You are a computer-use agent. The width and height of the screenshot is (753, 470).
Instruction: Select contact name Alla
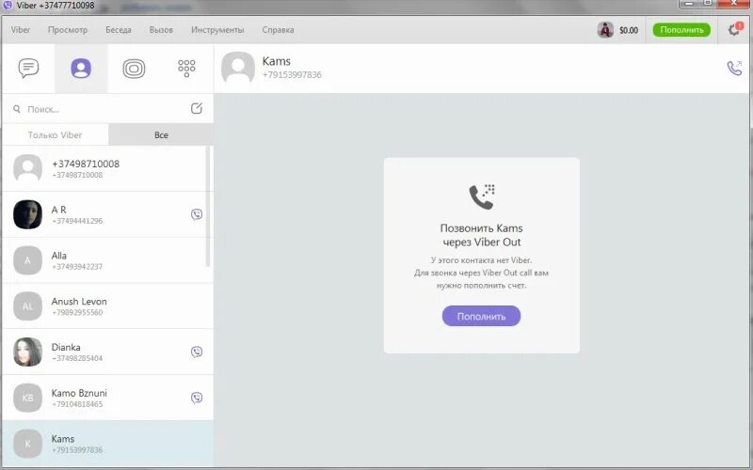pyautogui.click(x=59, y=256)
